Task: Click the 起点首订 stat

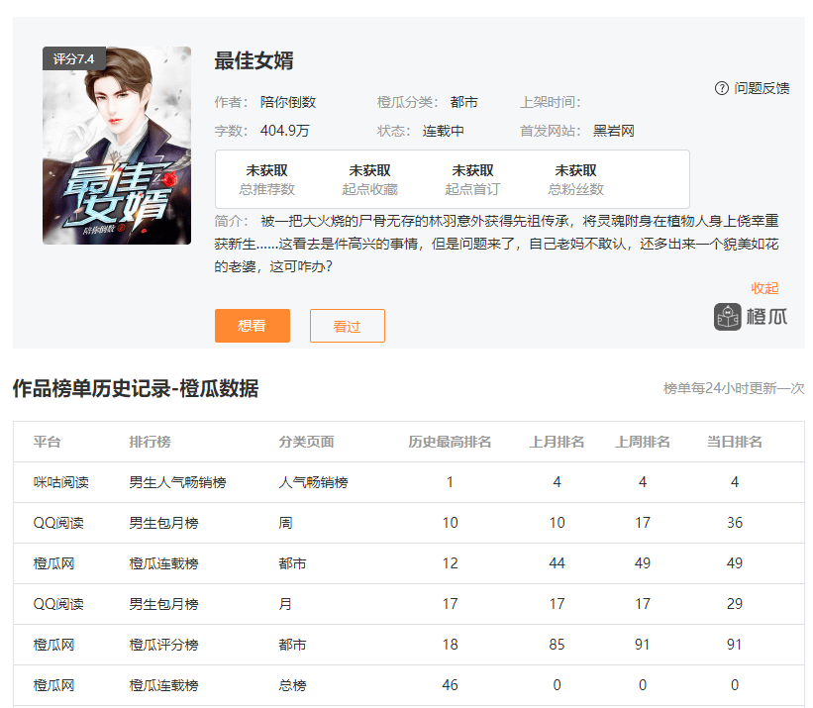Action: [472, 179]
